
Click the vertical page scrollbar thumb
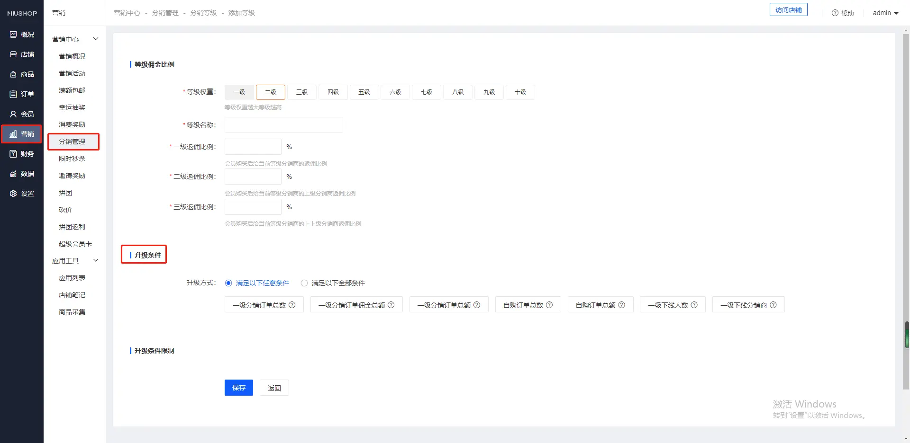[x=907, y=335]
